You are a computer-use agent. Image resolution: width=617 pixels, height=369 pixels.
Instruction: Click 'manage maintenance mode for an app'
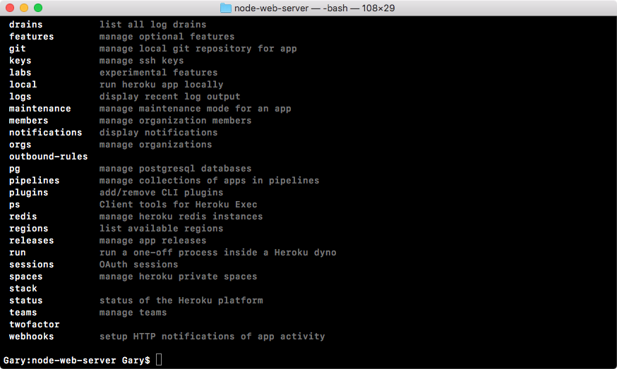tap(195, 109)
